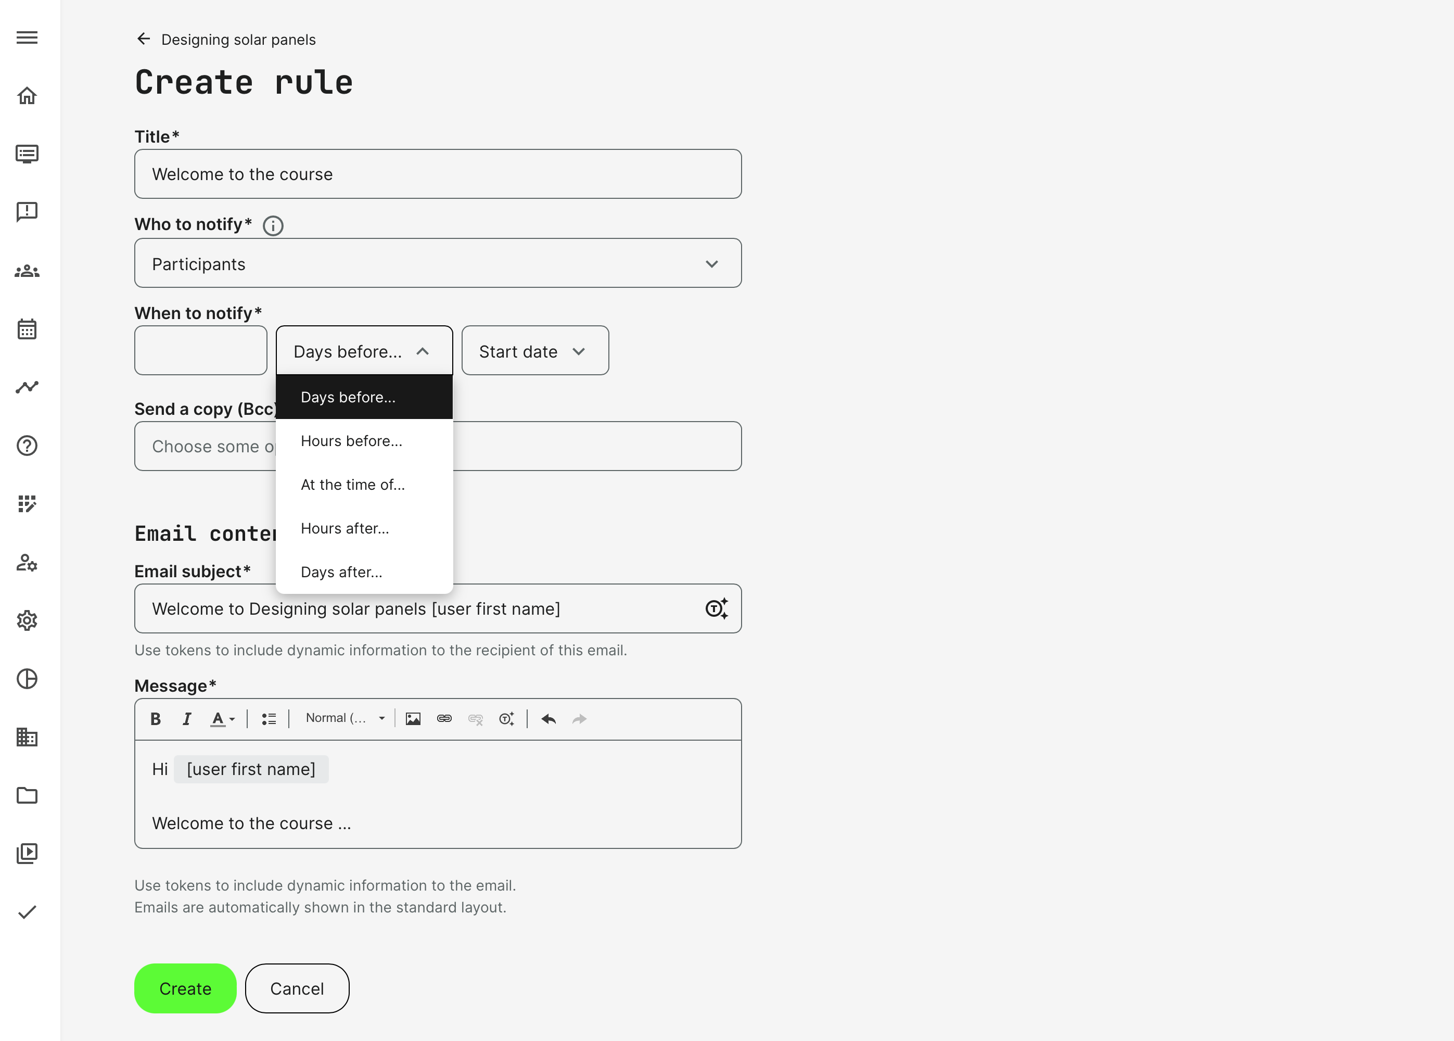The width and height of the screenshot is (1454, 1041).
Task: Open token picker in email subject field
Action: pos(716,608)
